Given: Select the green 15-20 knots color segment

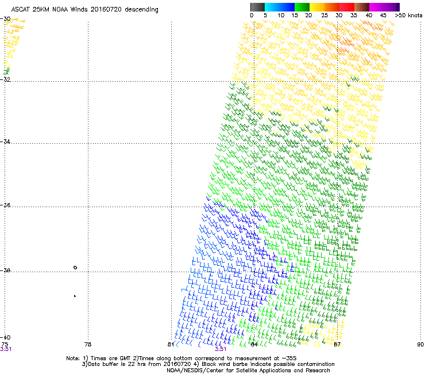Looking at the screenshot, I should [302, 7].
